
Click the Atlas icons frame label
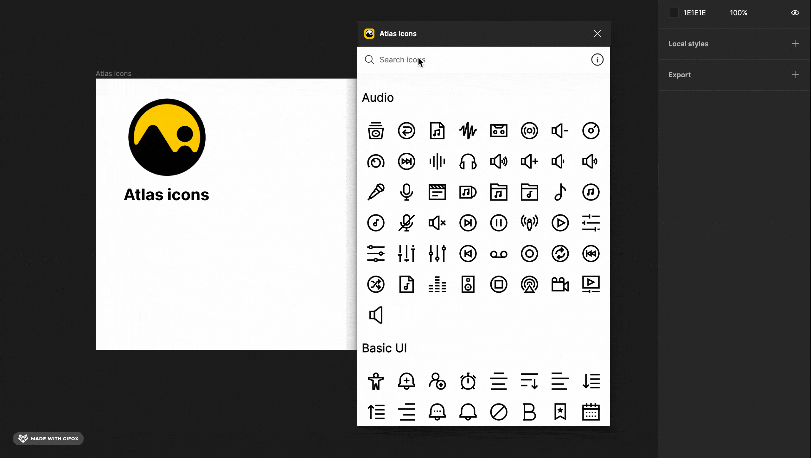coord(113,73)
